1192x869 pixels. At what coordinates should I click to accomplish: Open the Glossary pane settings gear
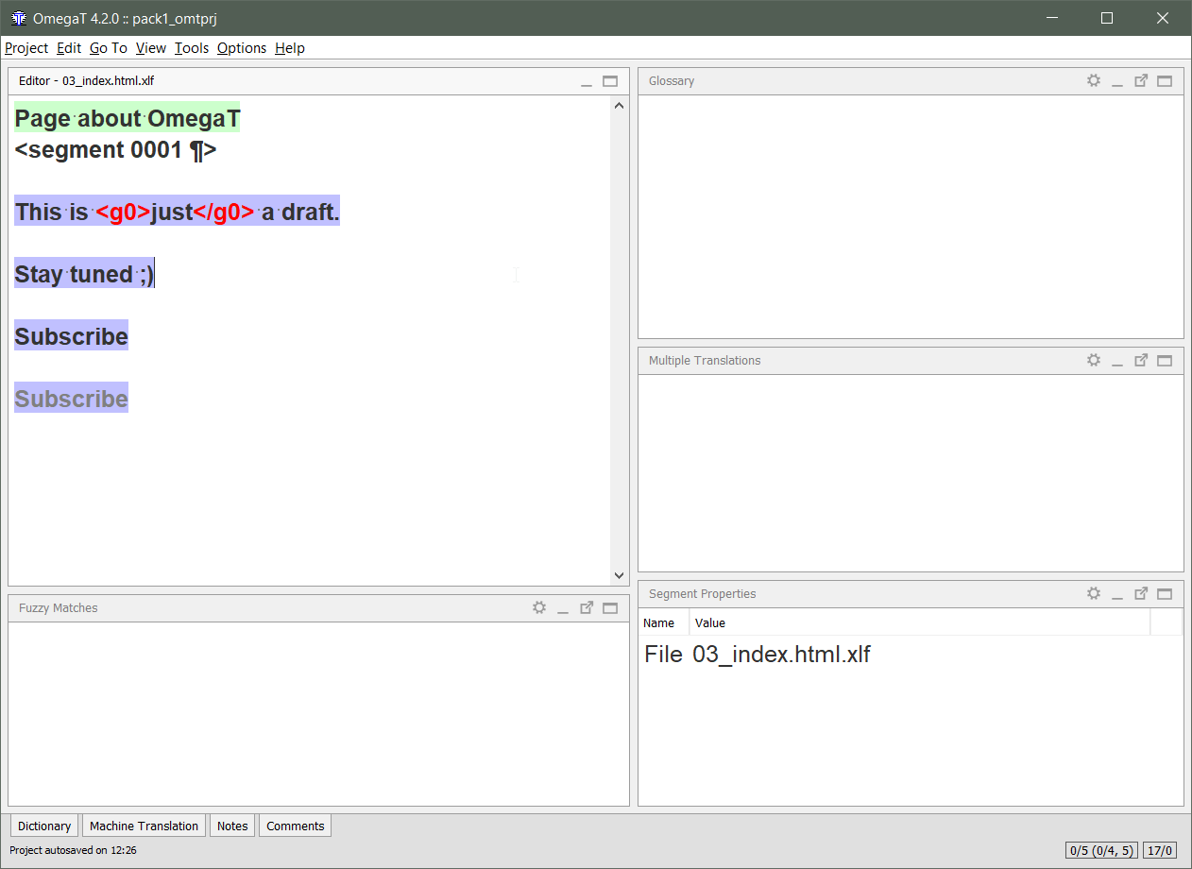1094,81
